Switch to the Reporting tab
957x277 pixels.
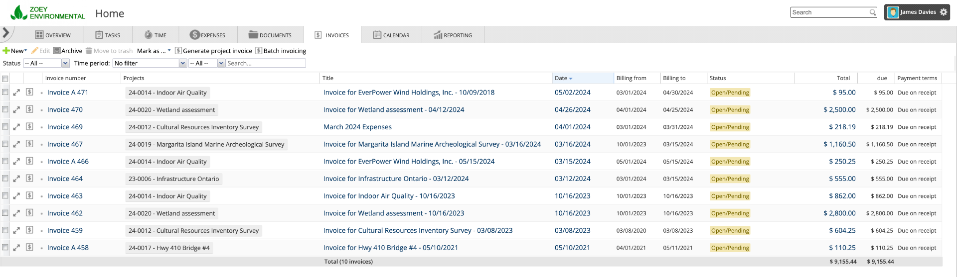click(x=453, y=35)
